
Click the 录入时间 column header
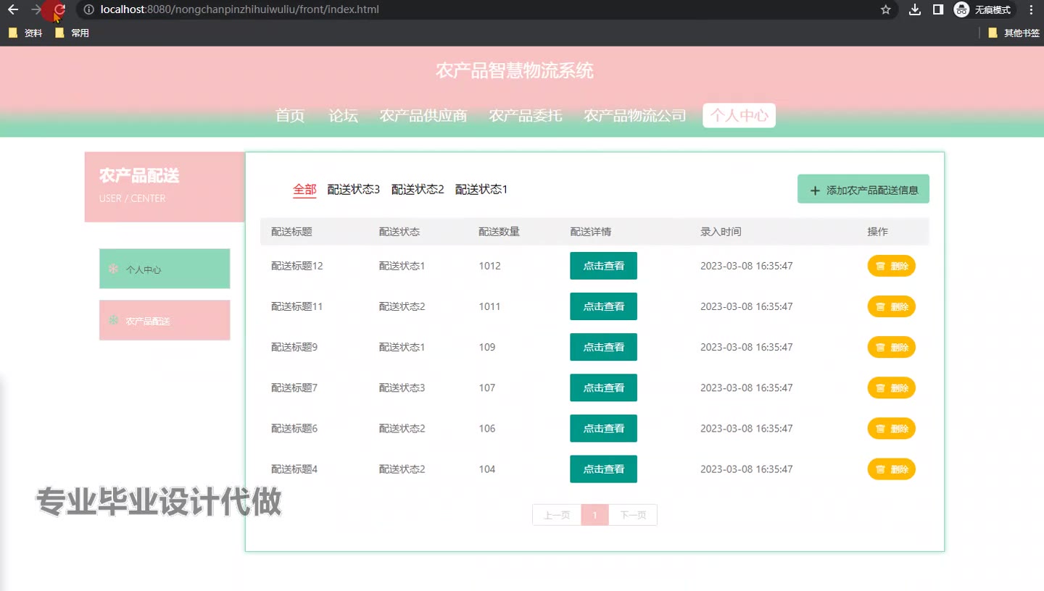[721, 232]
